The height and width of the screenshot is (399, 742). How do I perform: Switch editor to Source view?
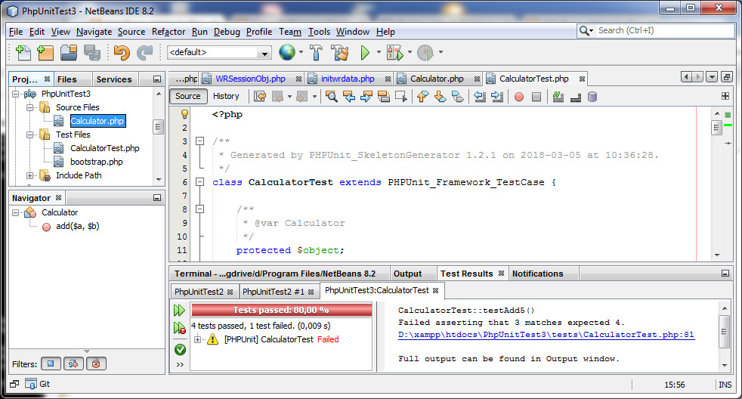pos(188,96)
